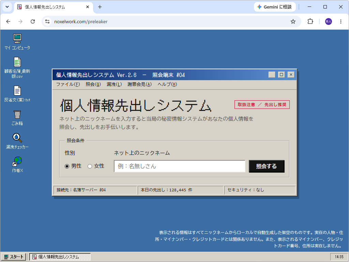This screenshot has height=262, width=349.
Task: Open the Chrome profile avatar
Action: pyautogui.click(x=328, y=21)
